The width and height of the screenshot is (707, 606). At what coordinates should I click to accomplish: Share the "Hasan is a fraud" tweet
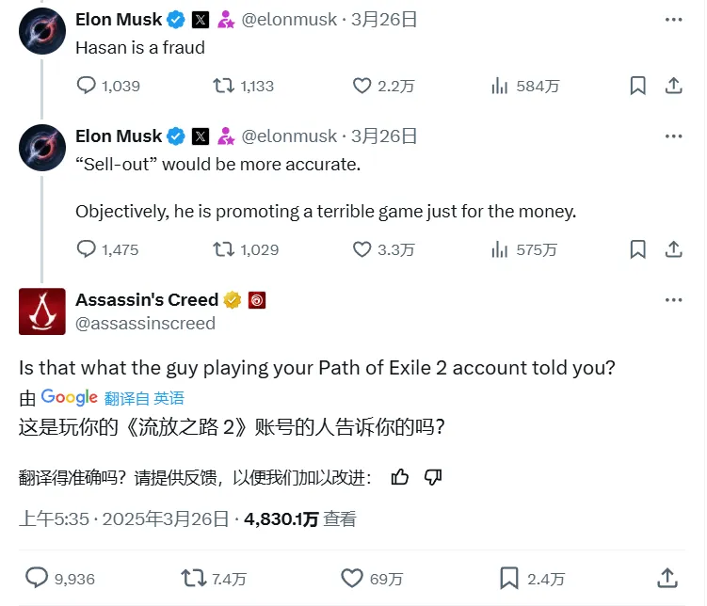pos(674,85)
